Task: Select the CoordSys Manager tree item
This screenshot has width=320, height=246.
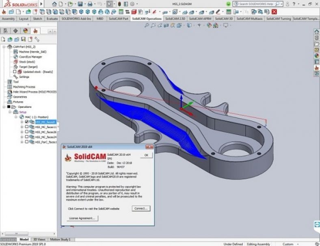Action: [30, 57]
